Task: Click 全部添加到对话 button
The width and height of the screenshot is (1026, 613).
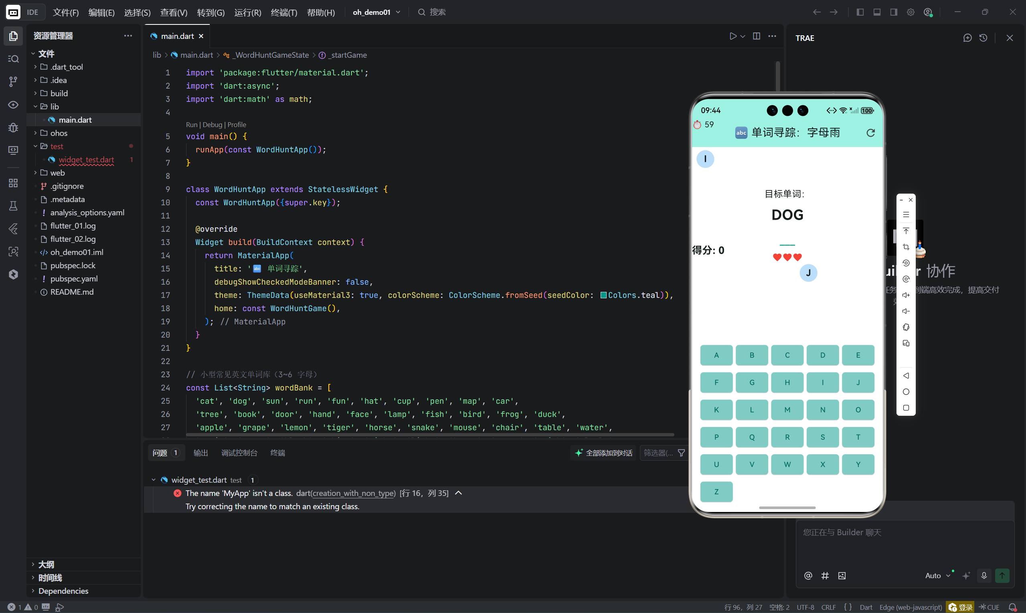Action: click(603, 453)
